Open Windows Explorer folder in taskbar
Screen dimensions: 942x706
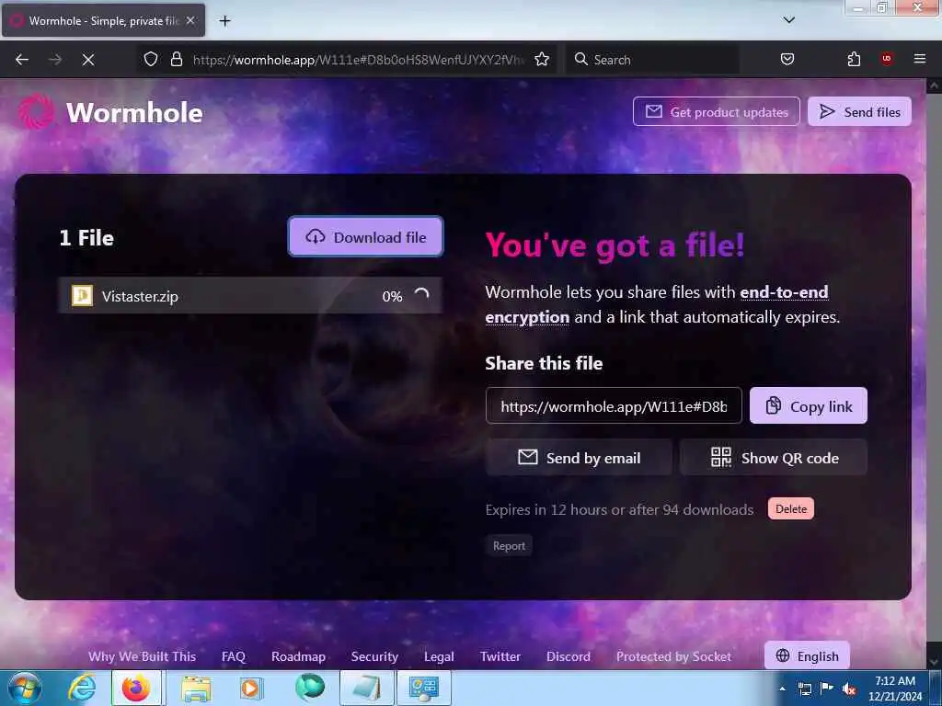pos(196,688)
